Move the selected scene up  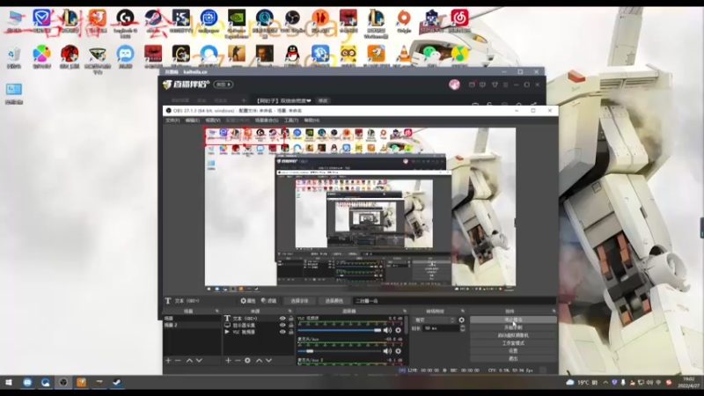click(189, 360)
